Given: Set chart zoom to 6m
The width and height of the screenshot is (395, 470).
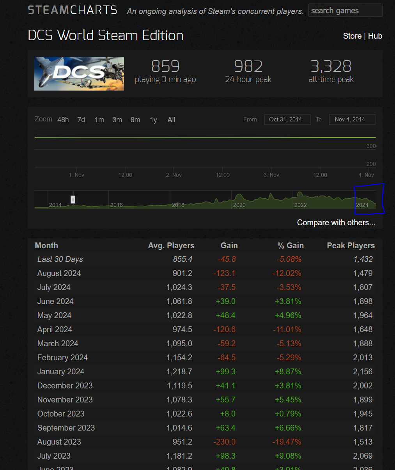Looking at the screenshot, I should pyautogui.click(x=135, y=120).
